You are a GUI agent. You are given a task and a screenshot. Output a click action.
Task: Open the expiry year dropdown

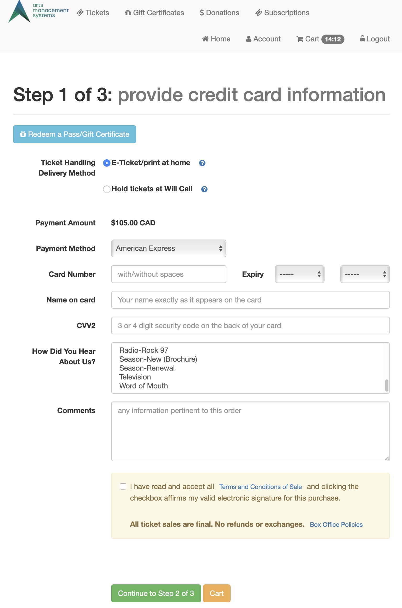point(365,274)
